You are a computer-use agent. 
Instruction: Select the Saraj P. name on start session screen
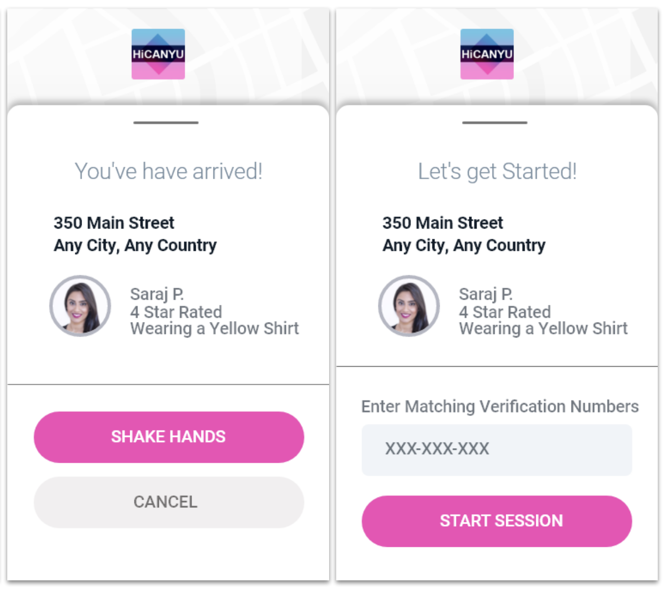tap(486, 294)
